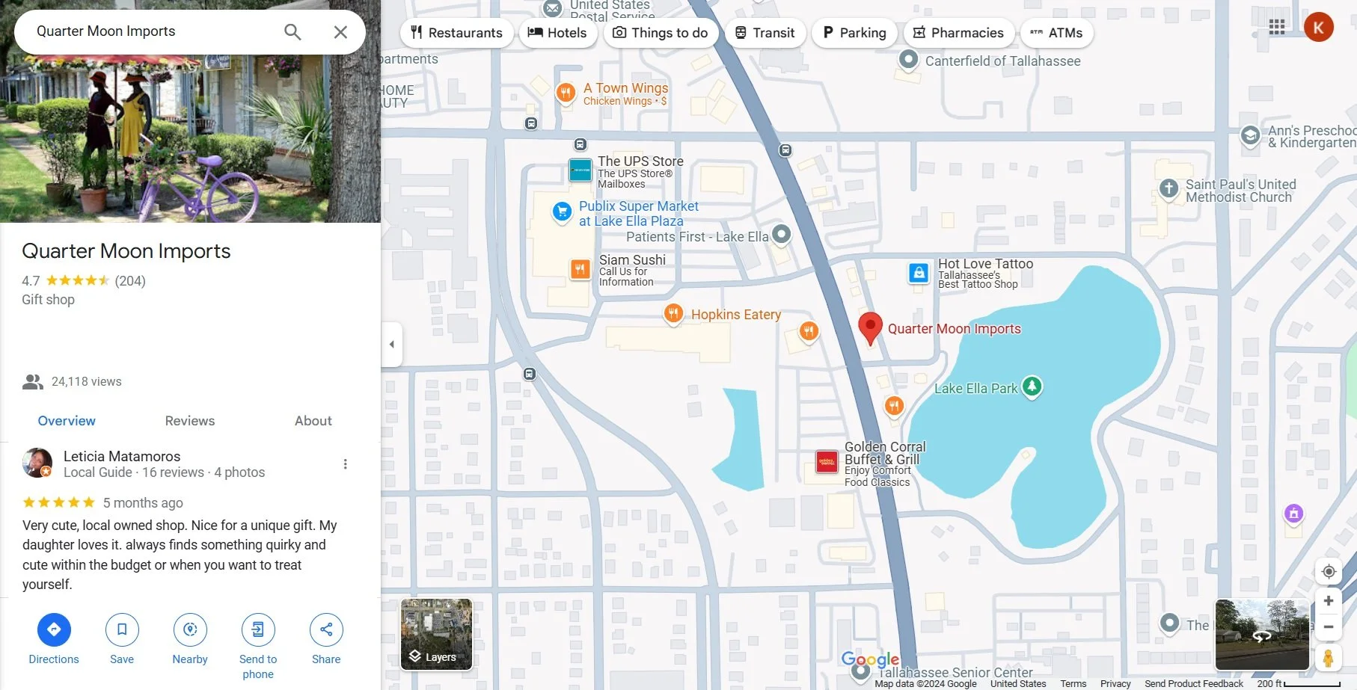Open the Layers map type thumbnail
The image size is (1357, 690).
[x=436, y=634]
